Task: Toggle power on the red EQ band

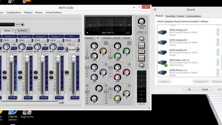Action: tap(129, 64)
